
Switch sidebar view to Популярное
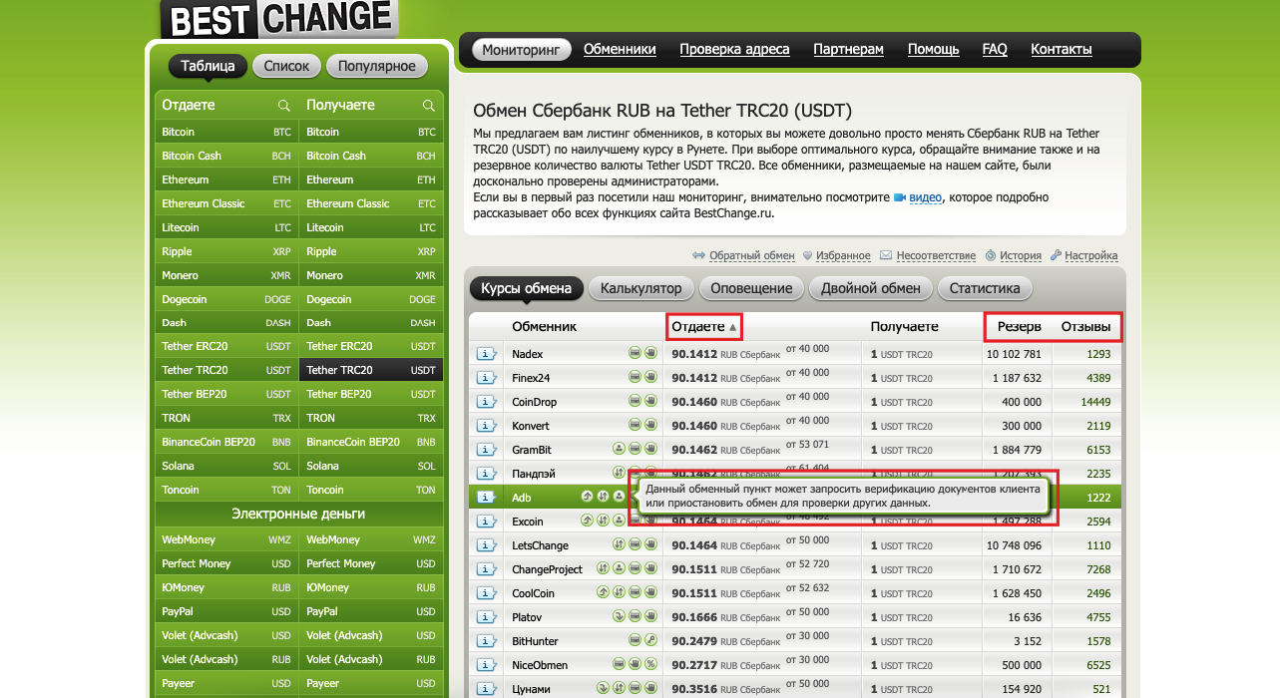tap(376, 67)
